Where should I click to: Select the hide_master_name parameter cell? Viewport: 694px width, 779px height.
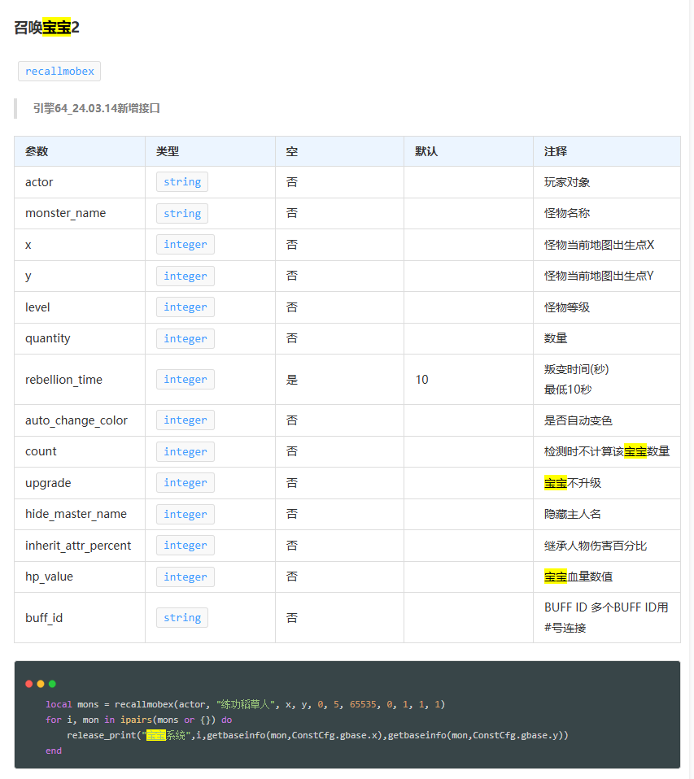pos(76,514)
